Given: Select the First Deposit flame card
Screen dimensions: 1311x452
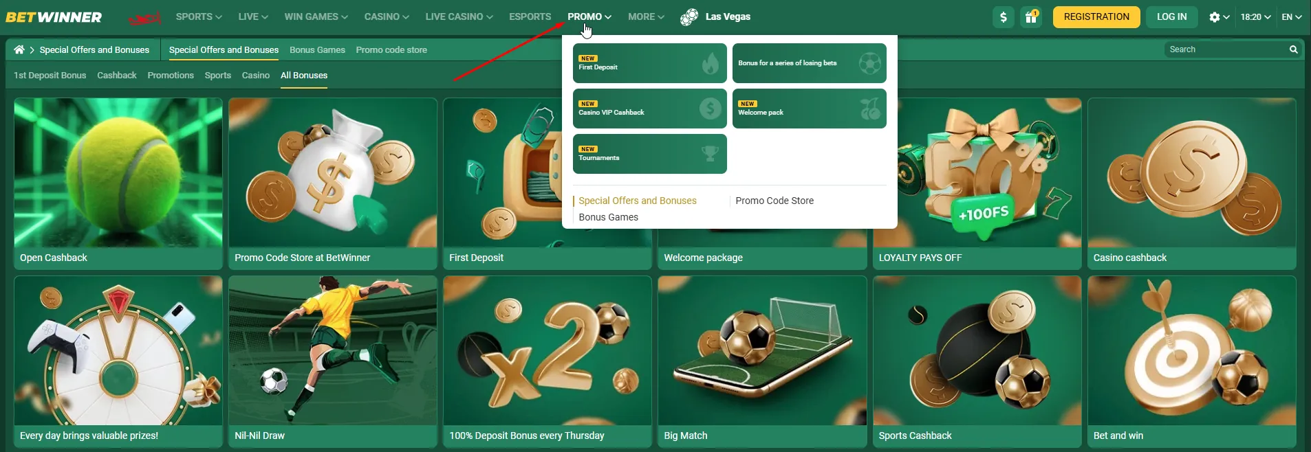Looking at the screenshot, I should coord(649,63).
